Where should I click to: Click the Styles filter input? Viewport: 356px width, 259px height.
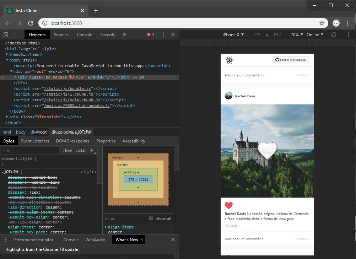[x=30, y=151]
